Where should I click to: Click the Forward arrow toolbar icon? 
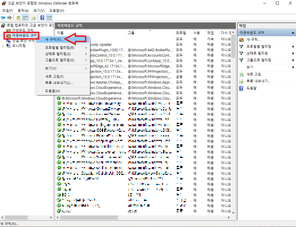coord(10,18)
